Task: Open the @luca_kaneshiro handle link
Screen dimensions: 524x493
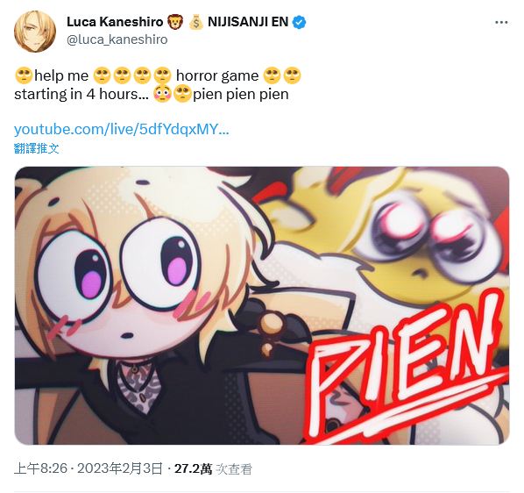Action: [x=117, y=39]
